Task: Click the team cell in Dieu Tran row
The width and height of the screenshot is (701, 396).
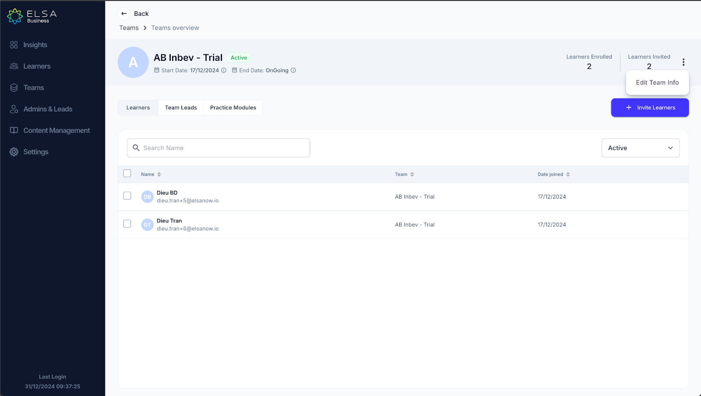Action: pos(414,224)
